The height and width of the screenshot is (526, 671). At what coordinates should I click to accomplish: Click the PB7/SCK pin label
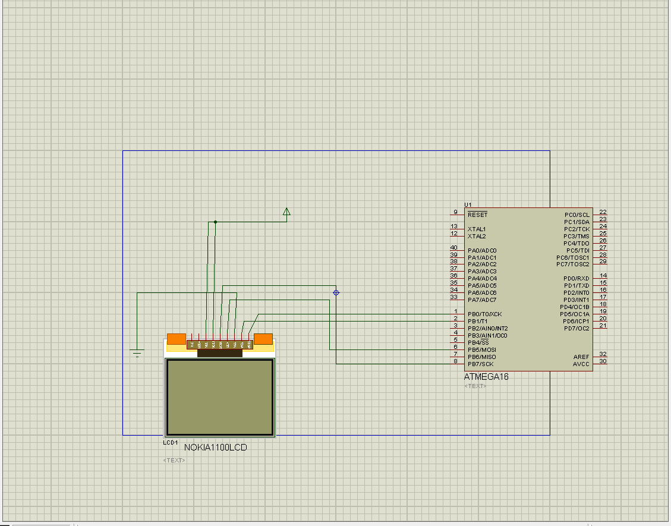[x=481, y=364]
